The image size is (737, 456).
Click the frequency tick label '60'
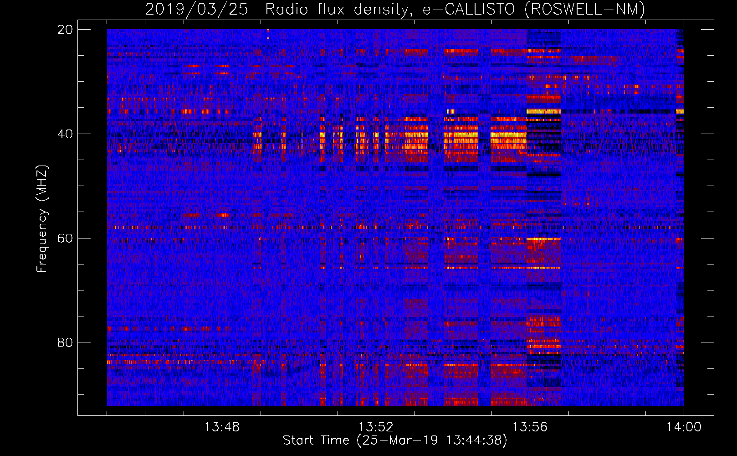coord(65,238)
